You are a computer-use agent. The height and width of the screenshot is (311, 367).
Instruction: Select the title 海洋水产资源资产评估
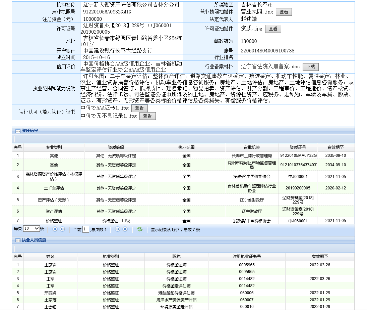[176, 300]
